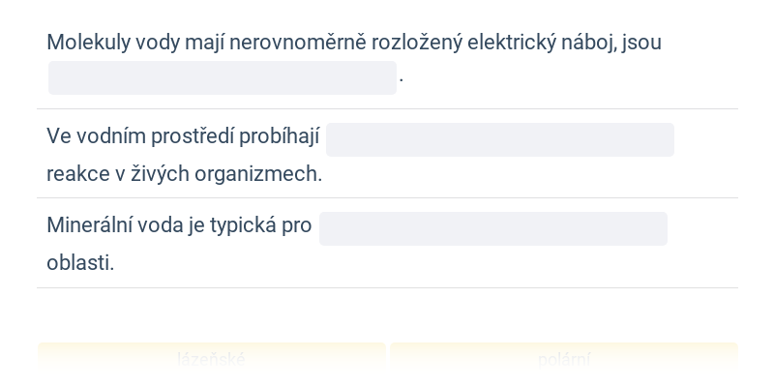Click the period after the first blank
Viewport: 774px width, 387px height.
click(x=402, y=79)
